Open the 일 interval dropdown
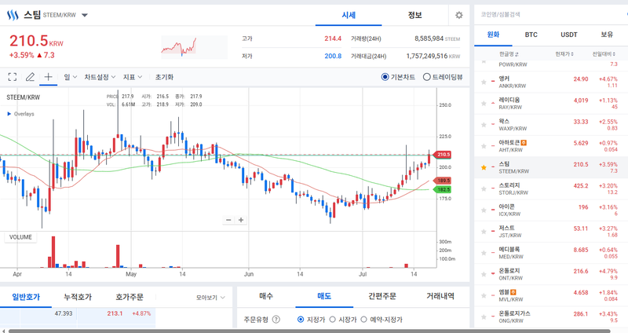 tap(70, 77)
